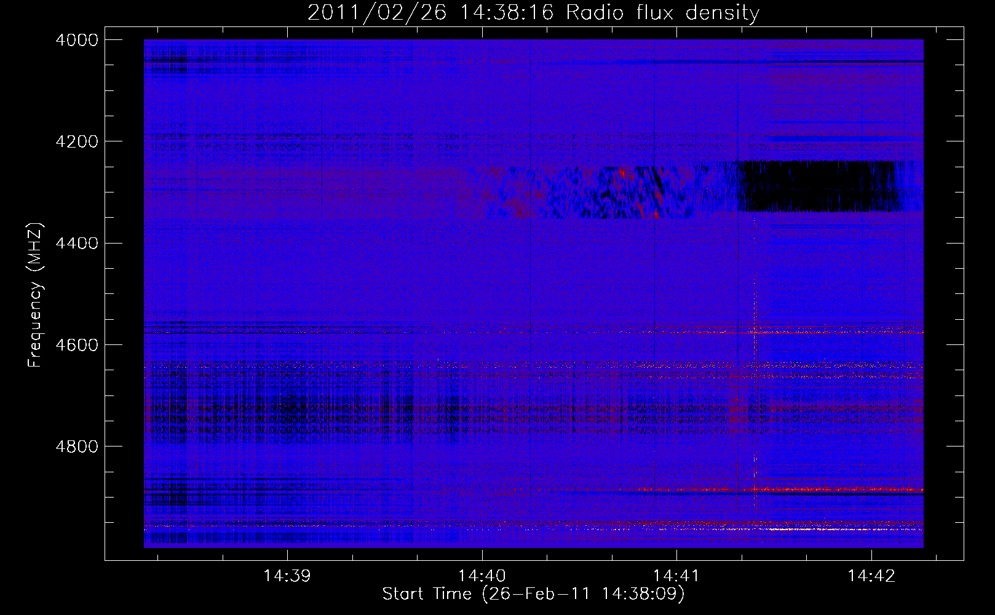This screenshot has width=995, height=615.
Task: Click the Frequency (MHZ) axis title
Action: click(35, 295)
